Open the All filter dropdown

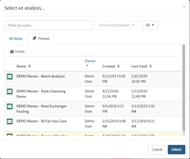150,25
